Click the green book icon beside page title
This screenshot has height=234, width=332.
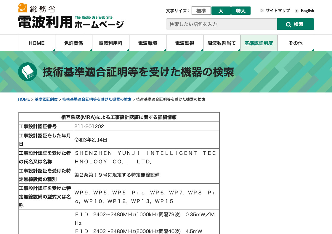[x=28, y=72]
